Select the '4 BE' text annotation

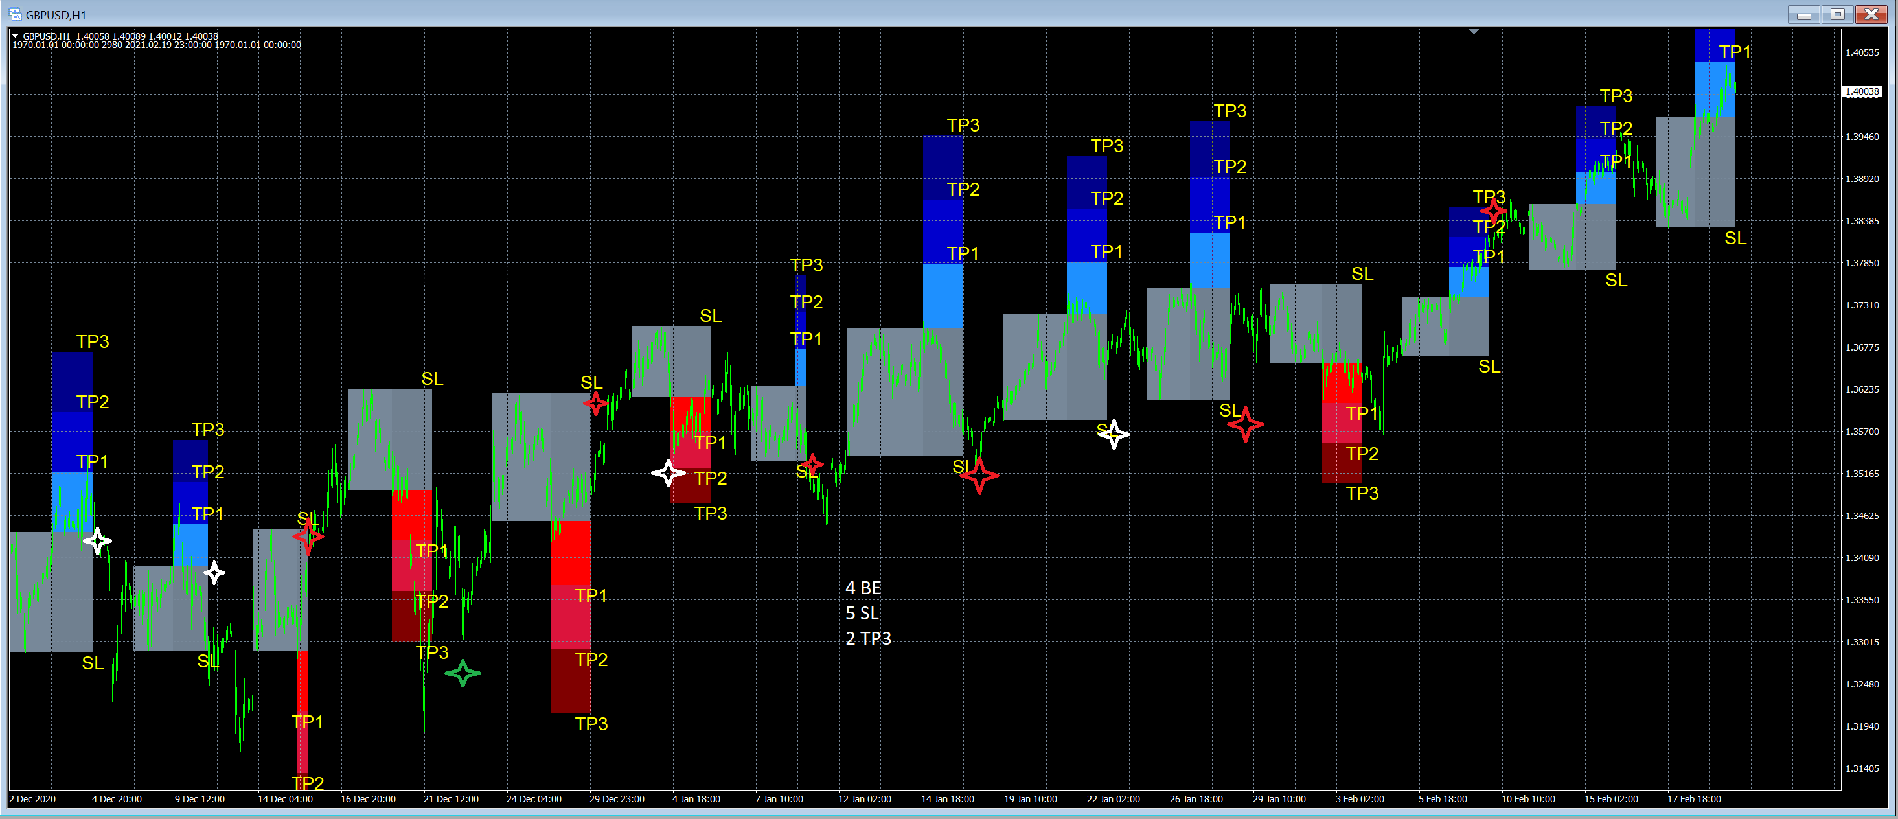(863, 588)
